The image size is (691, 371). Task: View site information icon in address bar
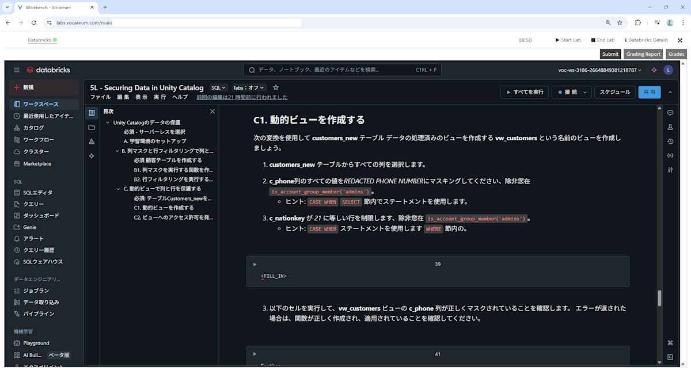tap(49, 22)
